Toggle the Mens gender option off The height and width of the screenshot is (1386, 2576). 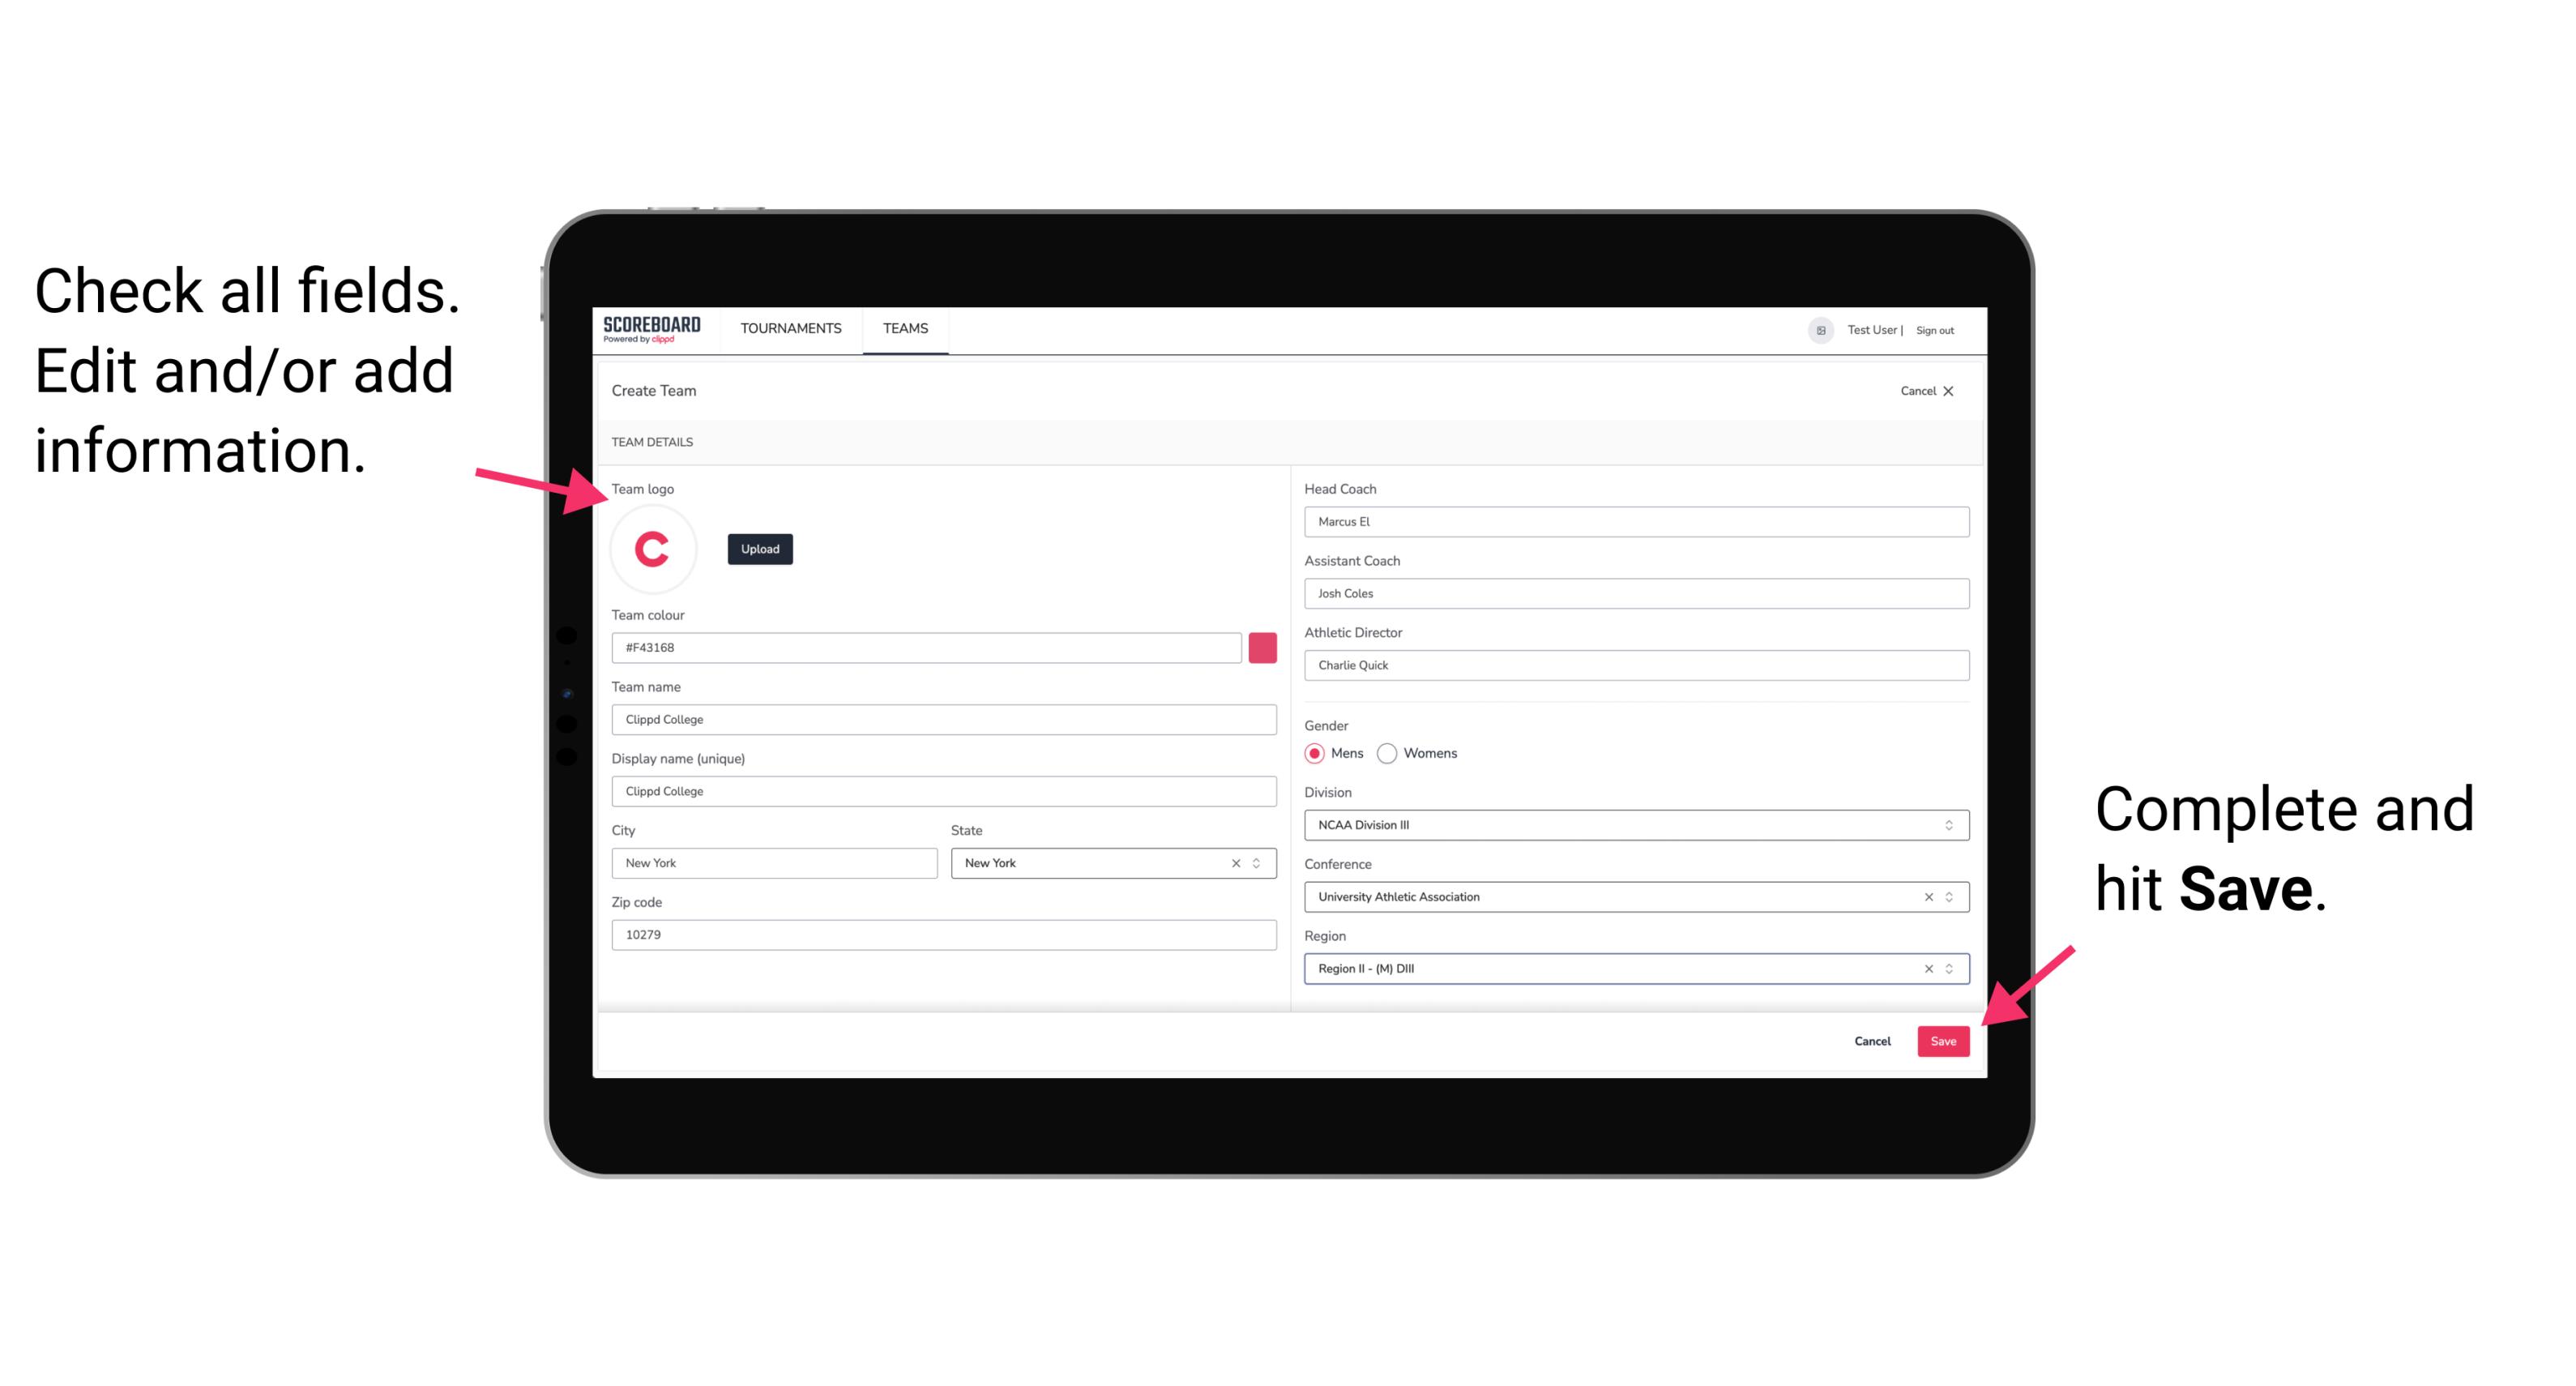pyautogui.click(x=1315, y=753)
